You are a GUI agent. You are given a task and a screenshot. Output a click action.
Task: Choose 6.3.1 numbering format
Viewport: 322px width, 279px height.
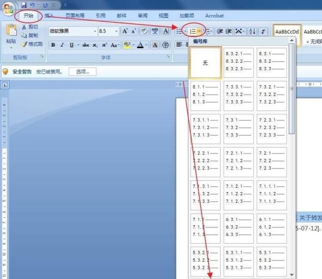(238, 228)
